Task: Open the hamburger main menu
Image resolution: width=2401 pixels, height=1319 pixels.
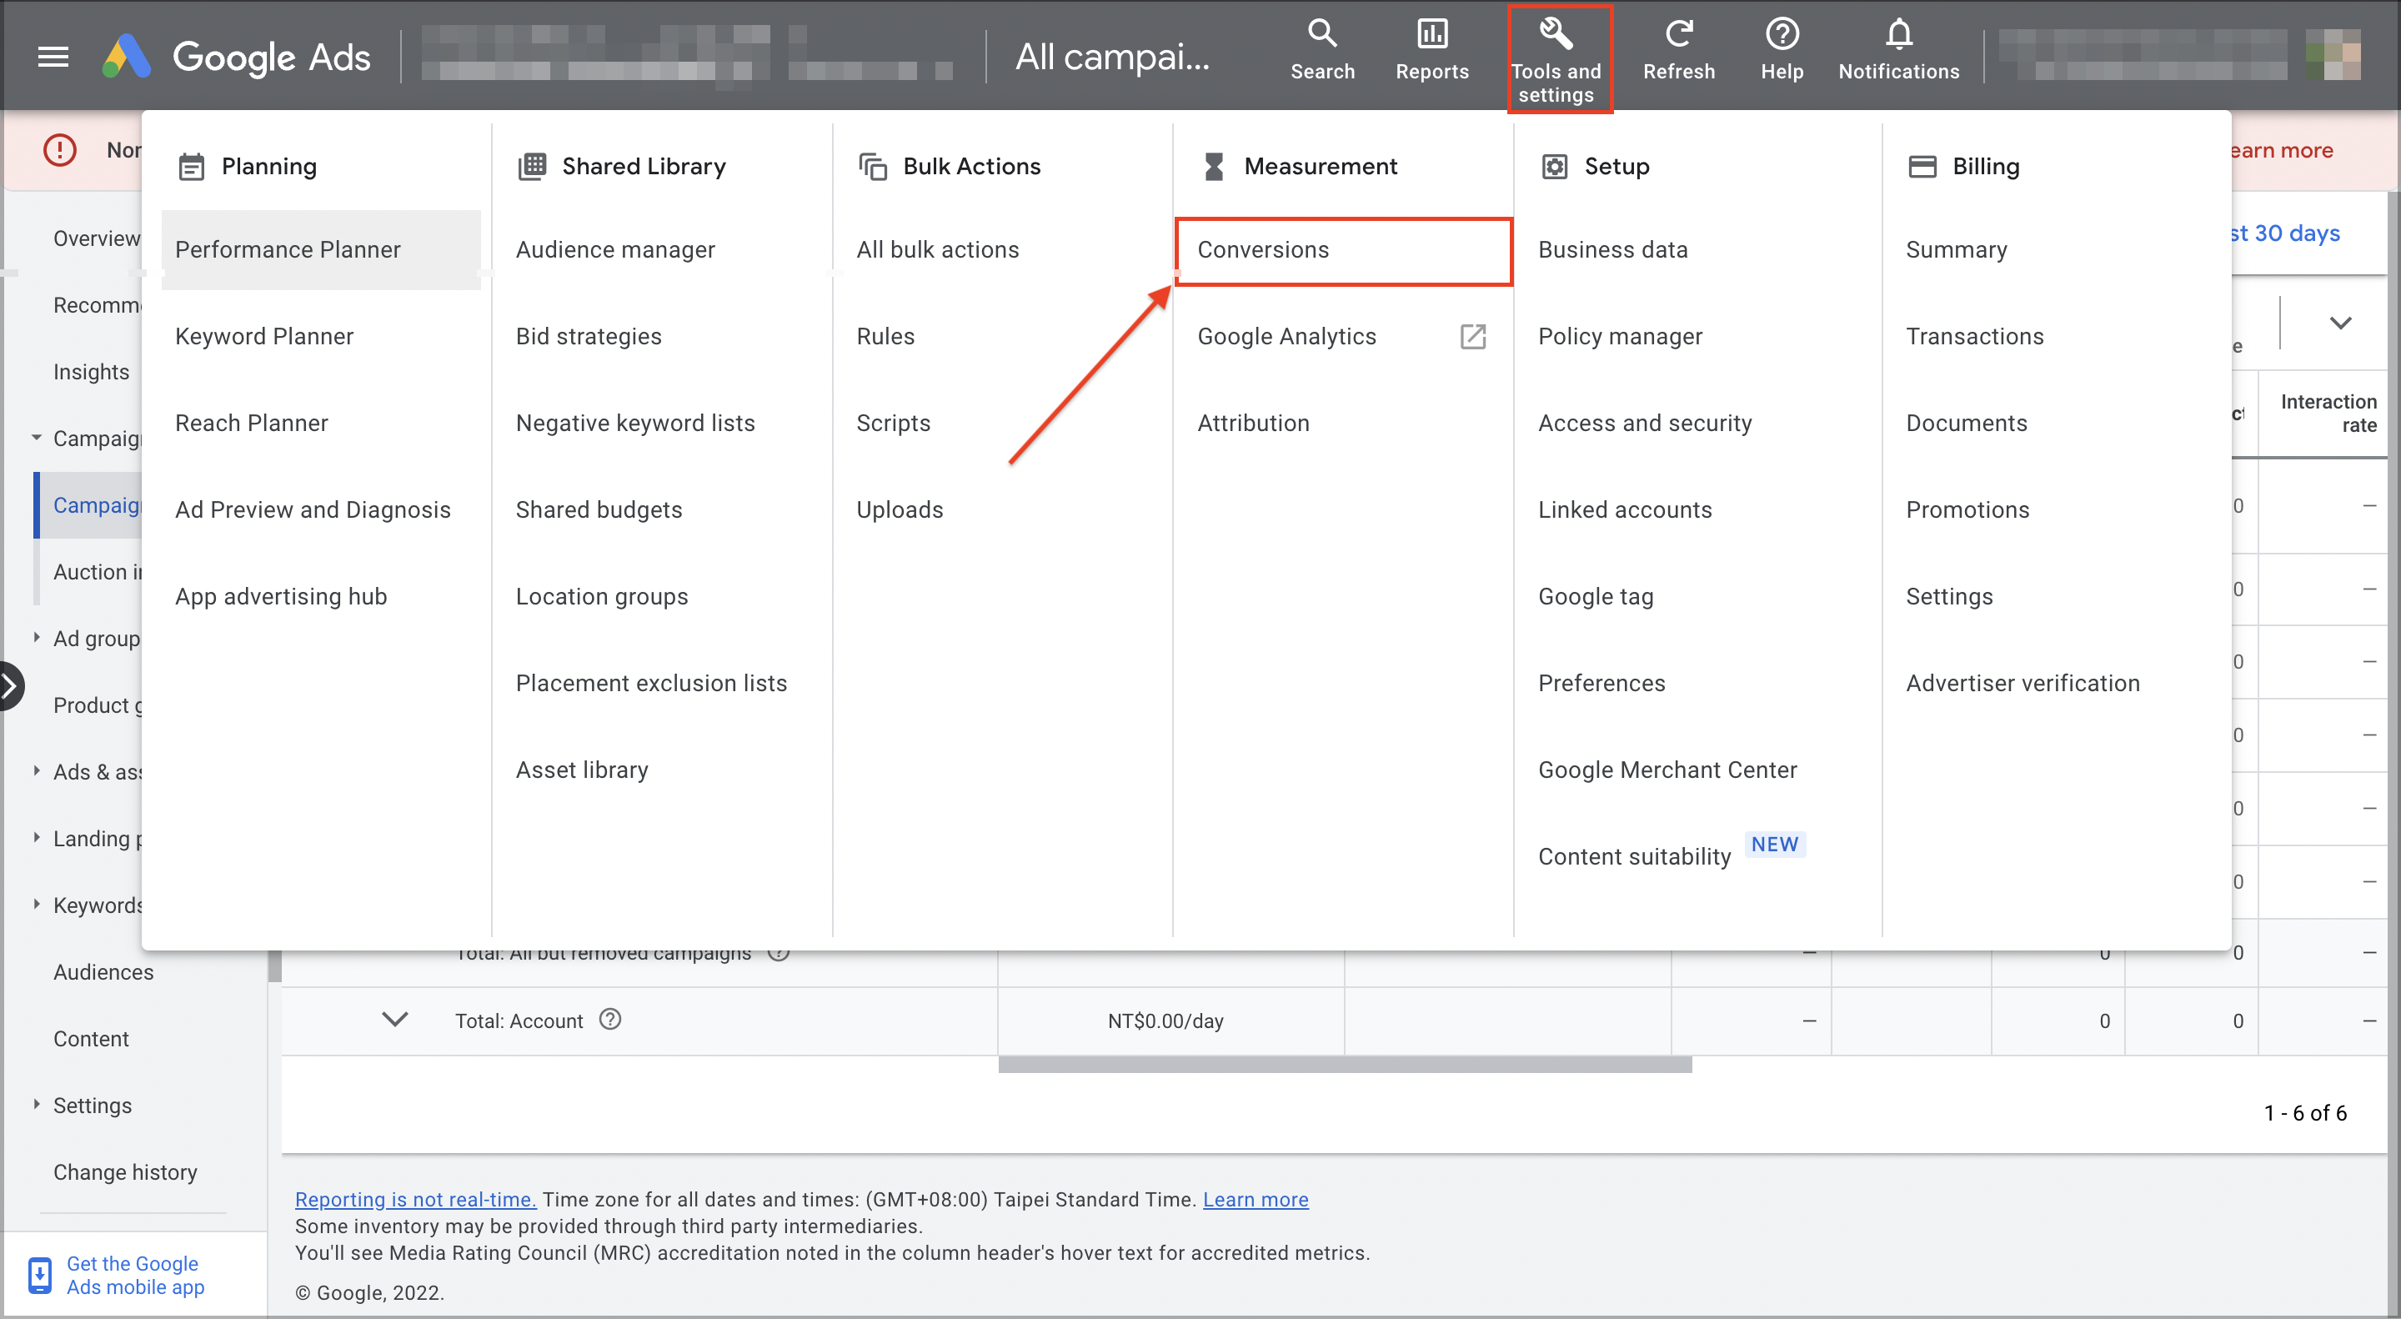Action: pyautogui.click(x=53, y=57)
